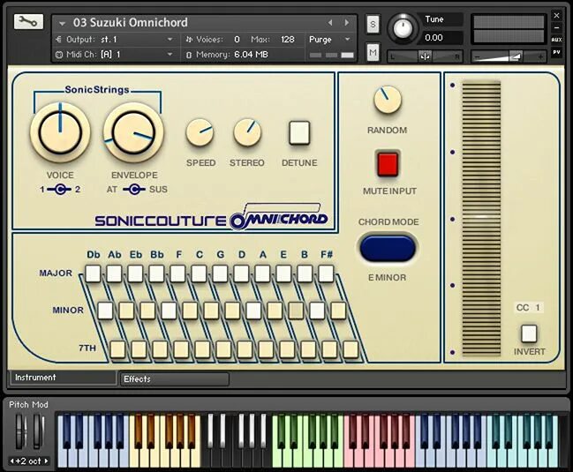Click the AUX button
The width and height of the screenshot is (573, 472).
click(x=556, y=40)
